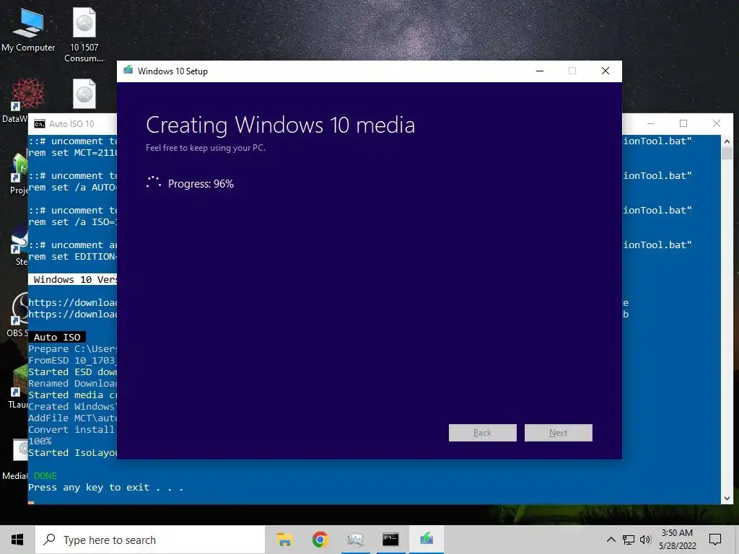Click the Auto ISO 10 cmd window icon
This screenshot has width=739, height=554.
click(x=40, y=124)
